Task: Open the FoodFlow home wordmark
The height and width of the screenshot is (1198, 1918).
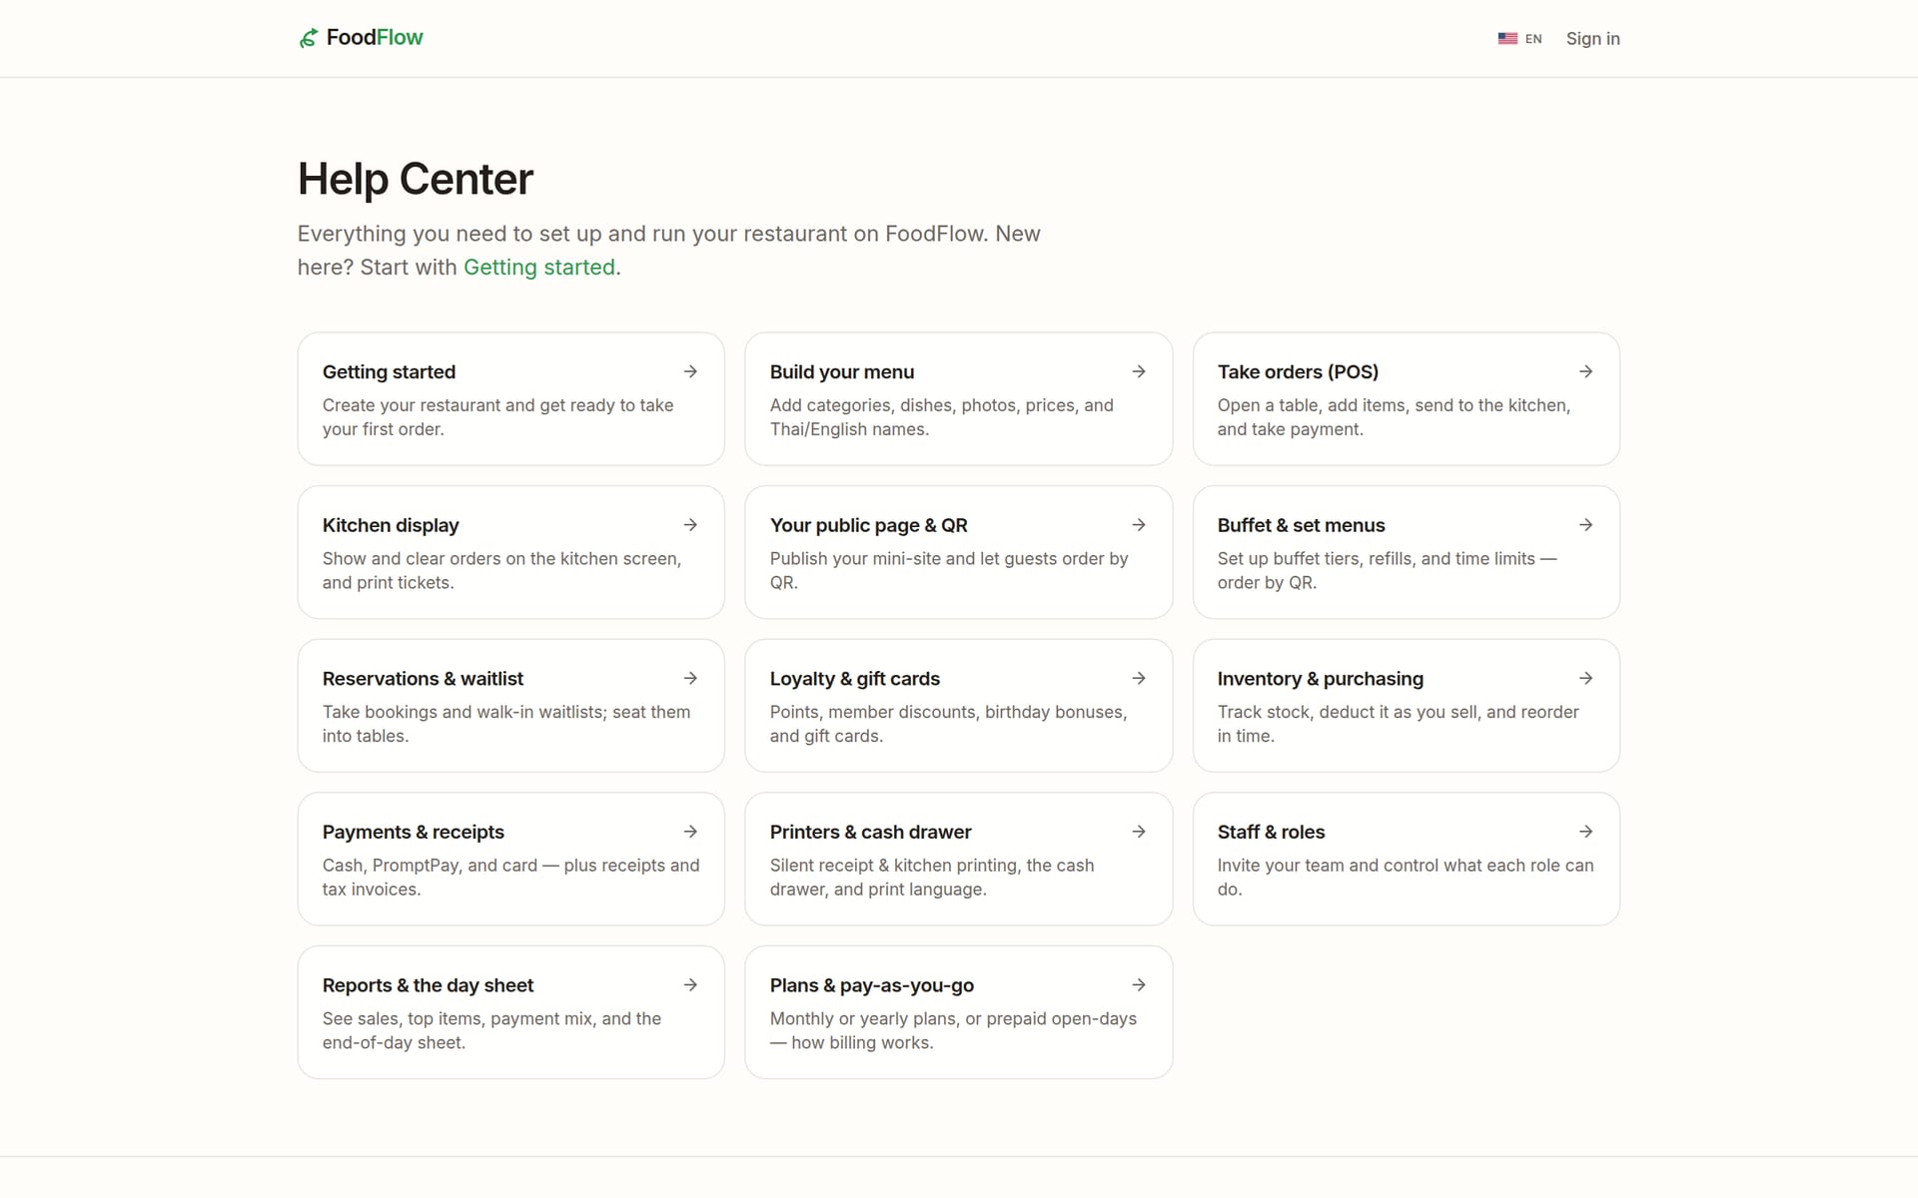Action: [375, 38]
